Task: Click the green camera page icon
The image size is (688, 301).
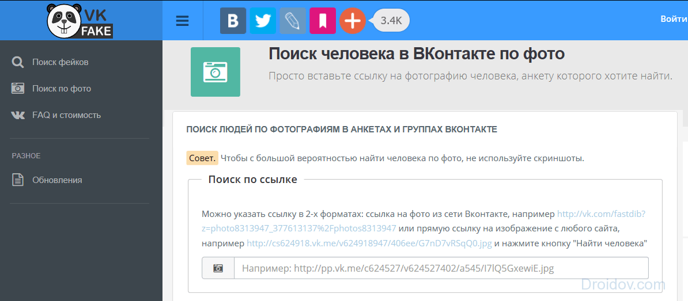Action: click(x=216, y=72)
